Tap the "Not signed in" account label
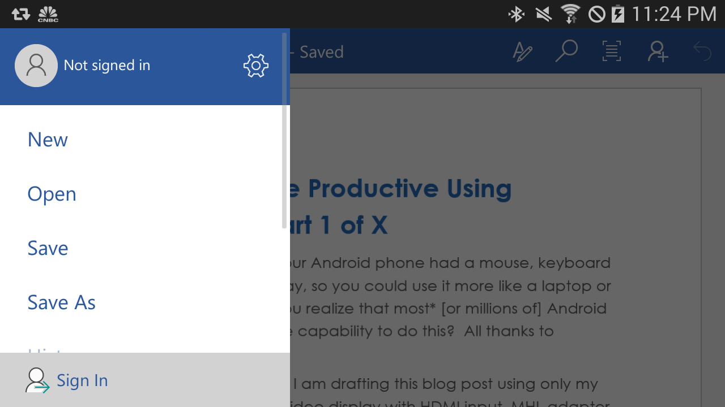 pos(107,66)
